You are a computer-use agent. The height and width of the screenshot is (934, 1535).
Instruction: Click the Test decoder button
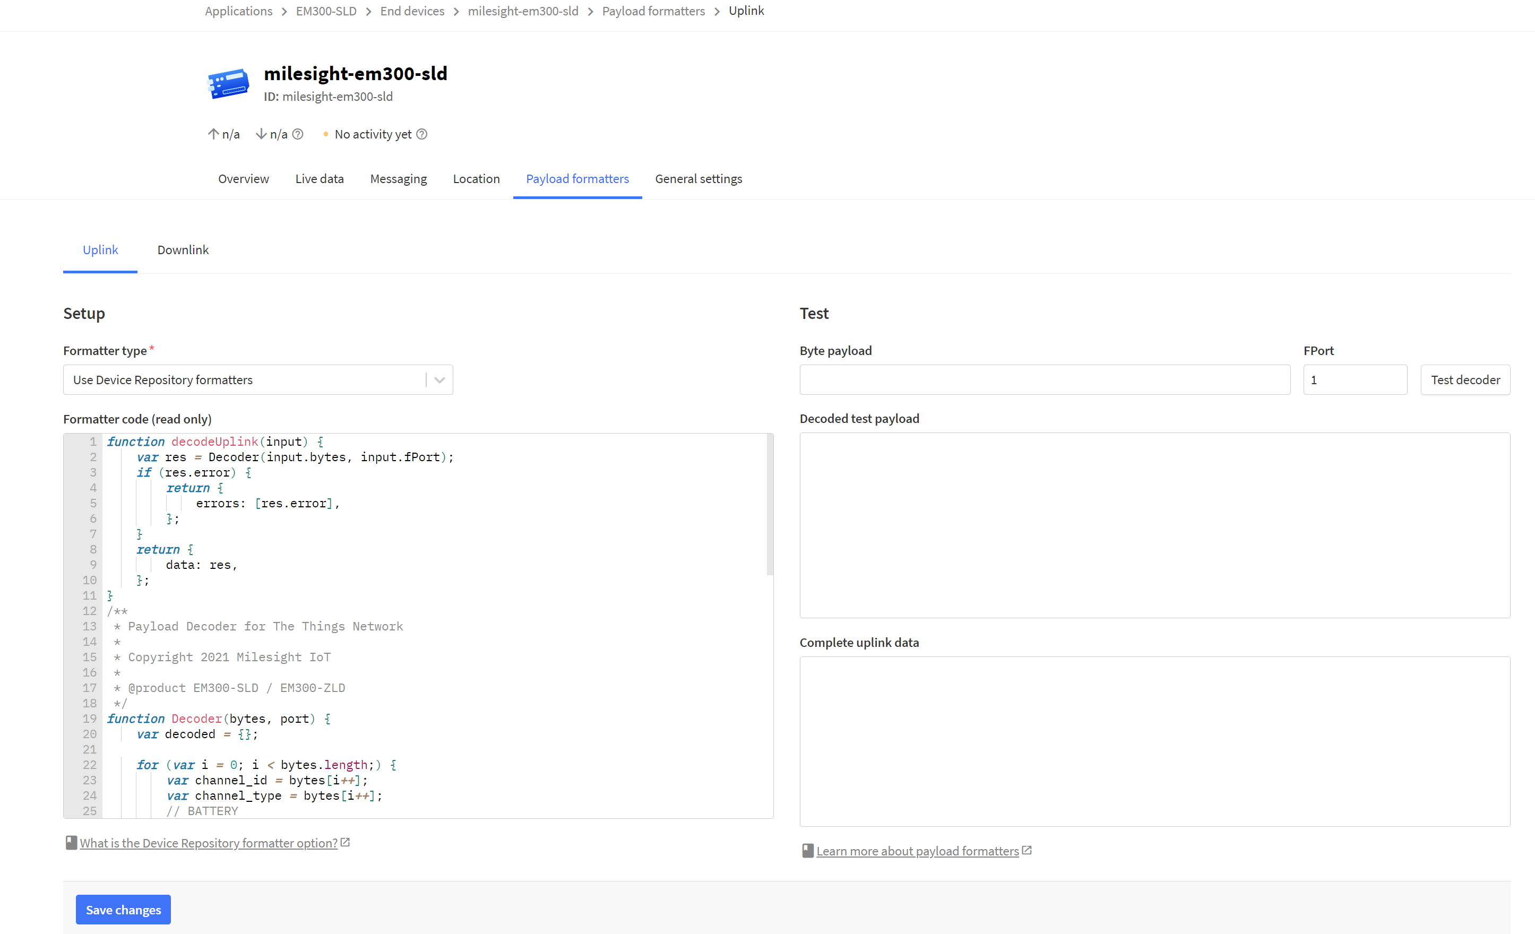tap(1465, 380)
